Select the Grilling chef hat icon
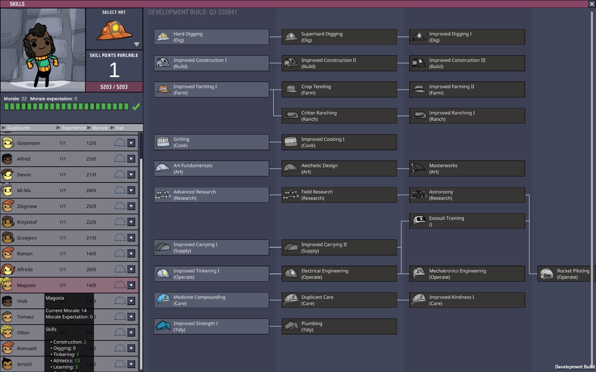Screen dimensions: 596x372 [x=163, y=142]
